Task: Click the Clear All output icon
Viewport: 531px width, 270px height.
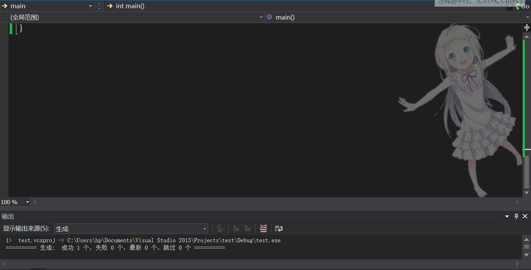Action: 263,228
